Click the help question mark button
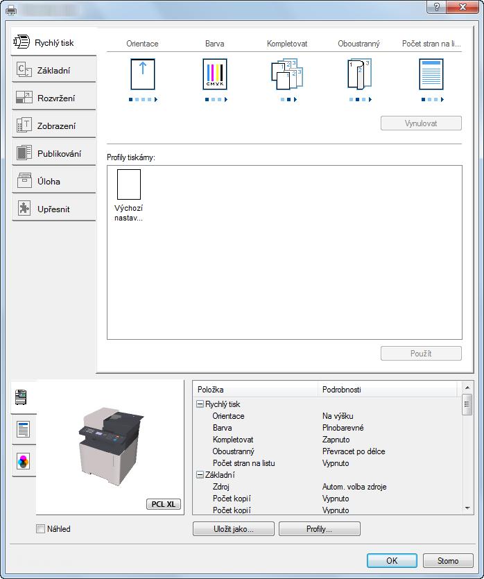Screen dimensions: 484x579 (436, 7)
